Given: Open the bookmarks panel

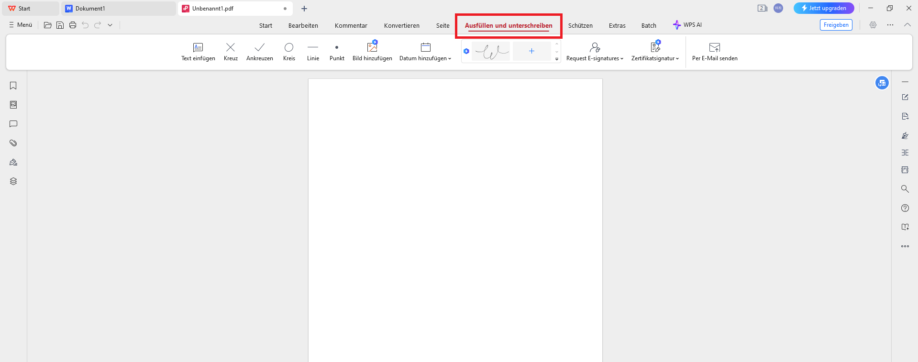Looking at the screenshot, I should coord(13,86).
